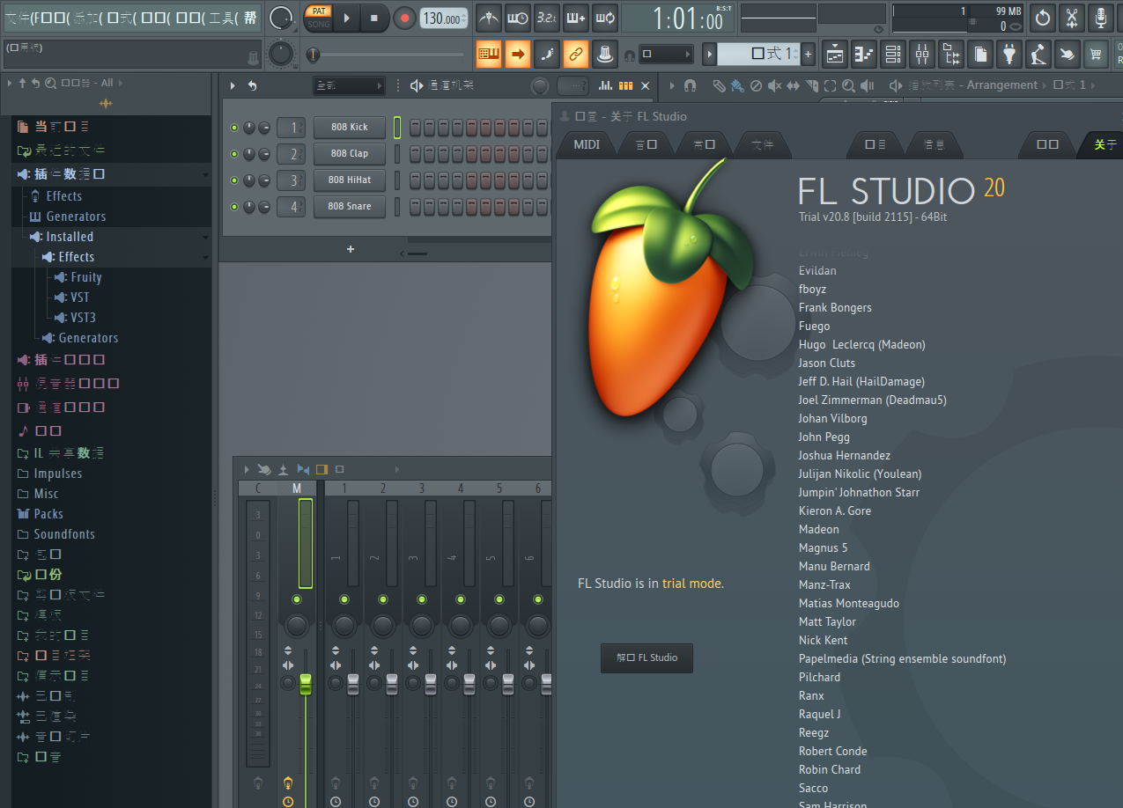Create new pattern with plus button

(808, 55)
